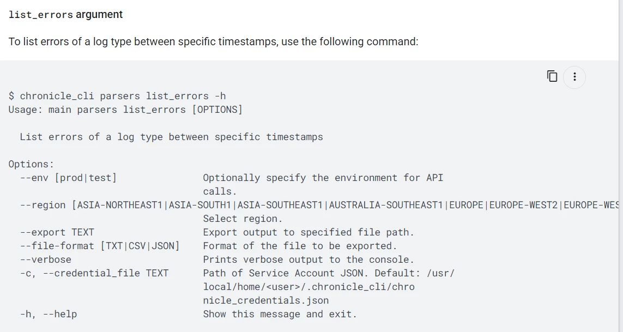This screenshot has width=623, height=332.
Task: Click the sentence 'To list errors of a log type'
Action: click(x=213, y=42)
